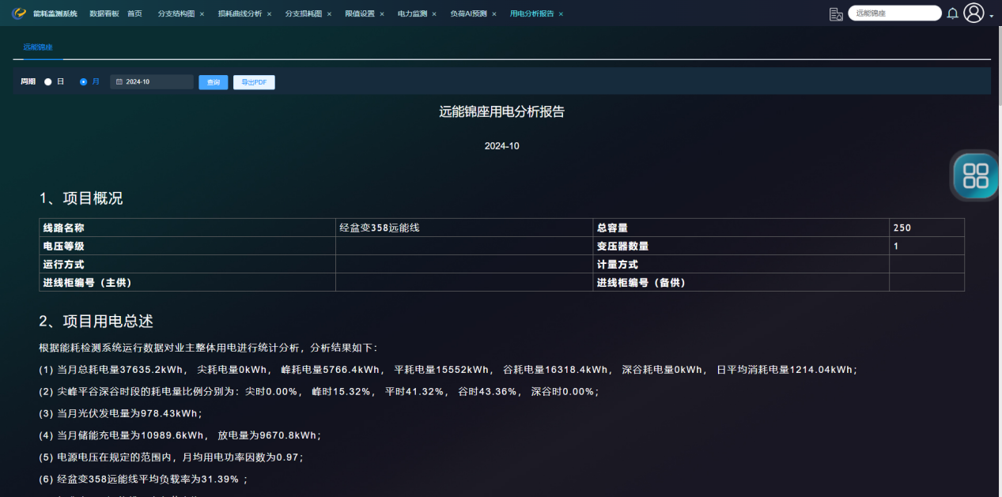
Task: Click the energy system logo icon
Action: pyautogui.click(x=19, y=13)
